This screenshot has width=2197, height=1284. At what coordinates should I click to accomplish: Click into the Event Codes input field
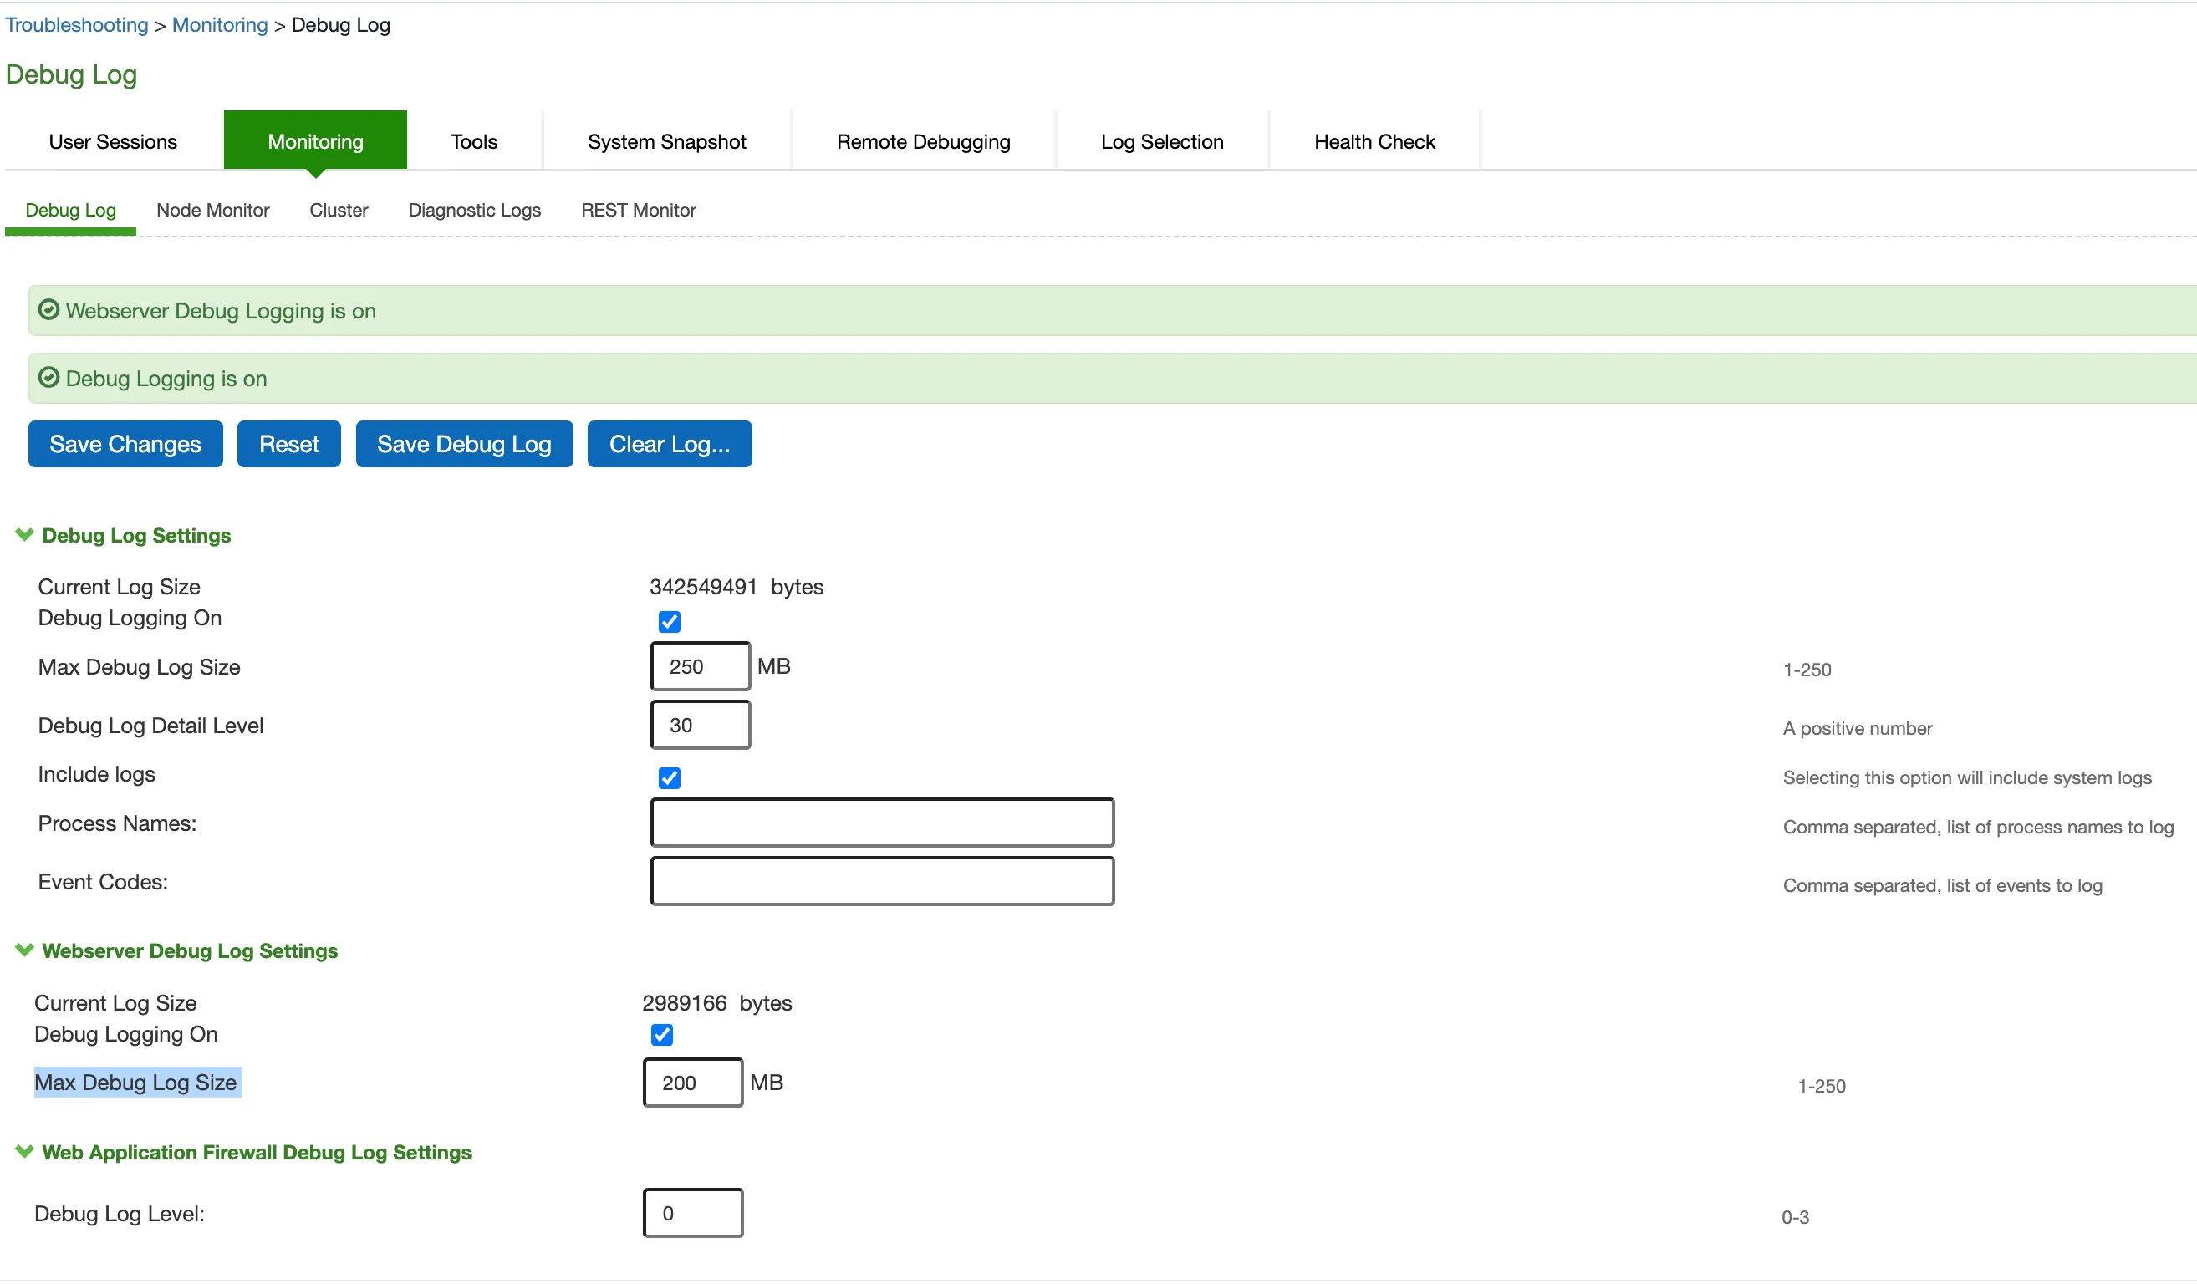tap(882, 881)
